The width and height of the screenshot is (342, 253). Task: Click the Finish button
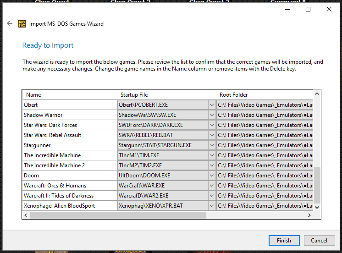point(284,240)
